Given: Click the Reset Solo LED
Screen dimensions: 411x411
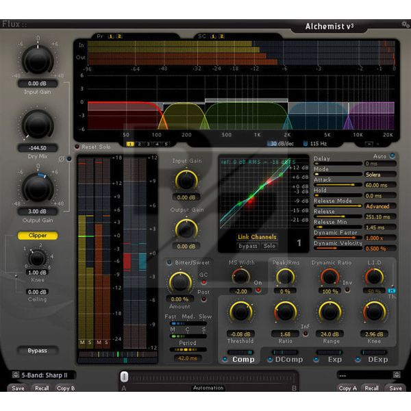Looking at the screenshot, I should (x=77, y=147).
